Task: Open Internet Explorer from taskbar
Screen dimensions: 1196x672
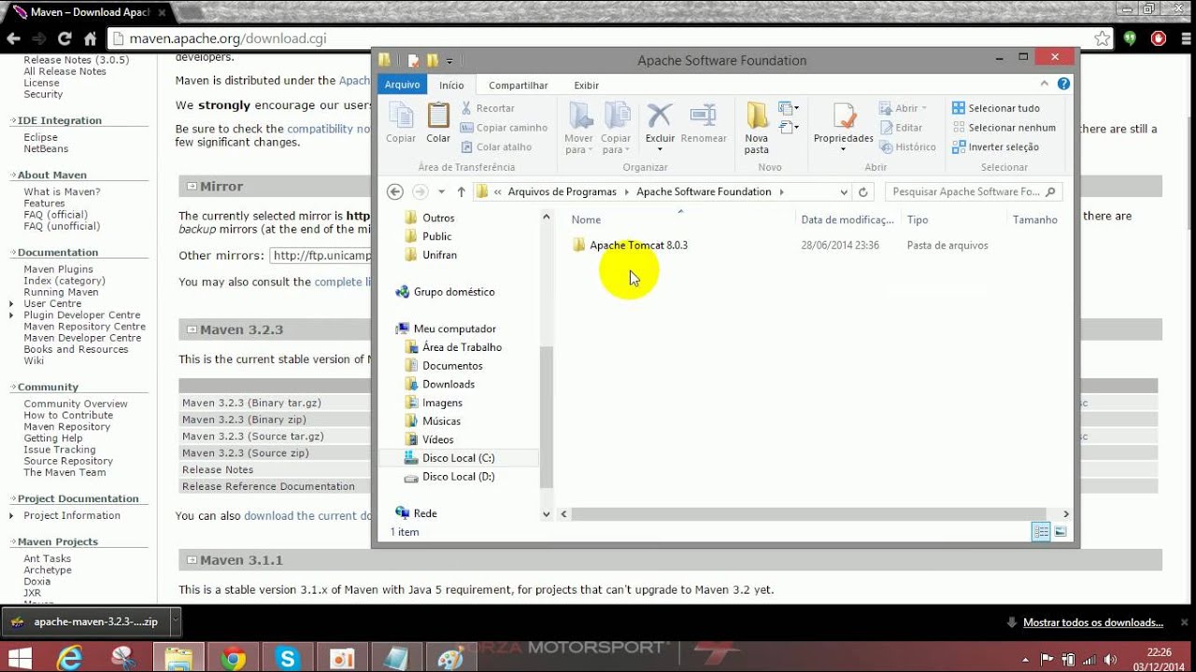Action: pos(69,658)
